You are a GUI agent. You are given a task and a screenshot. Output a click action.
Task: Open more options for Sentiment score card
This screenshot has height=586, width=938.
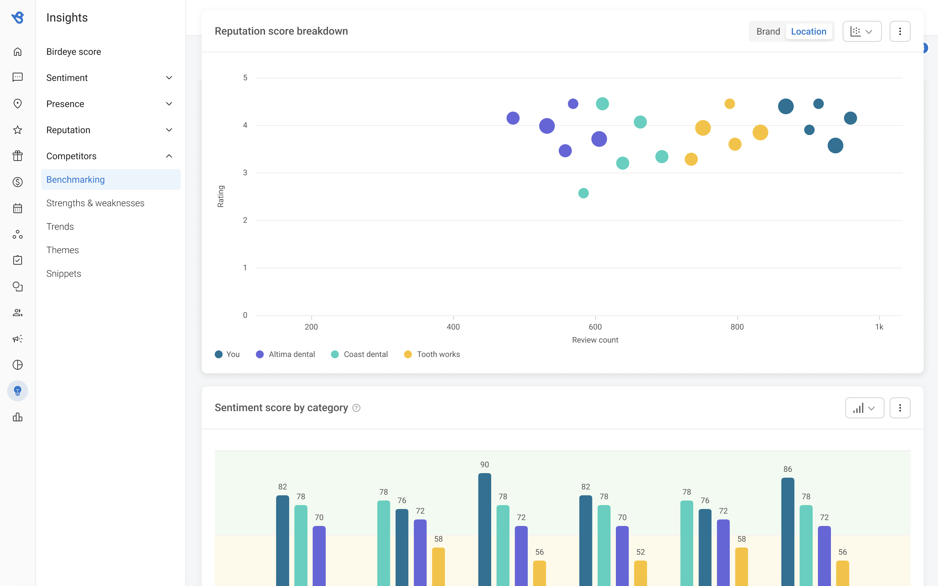click(x=899, y=408)
